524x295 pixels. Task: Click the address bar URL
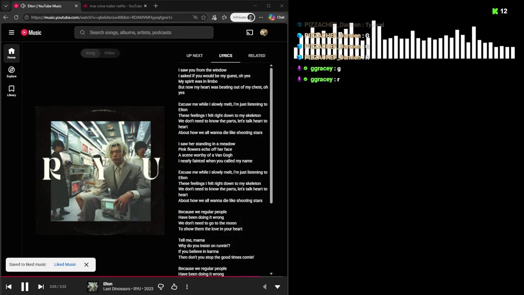(x=102, y=17)
